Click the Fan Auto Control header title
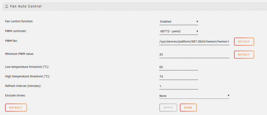 tap(26, 6)
